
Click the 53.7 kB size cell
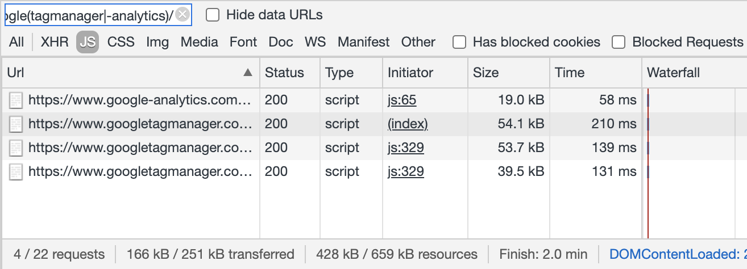pos(509,148)
